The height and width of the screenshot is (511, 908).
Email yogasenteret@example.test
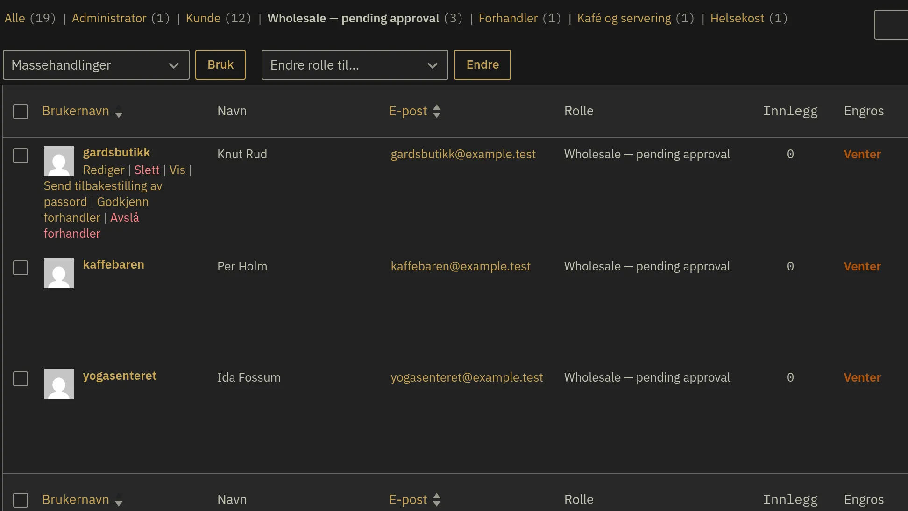tap(467, 377)
